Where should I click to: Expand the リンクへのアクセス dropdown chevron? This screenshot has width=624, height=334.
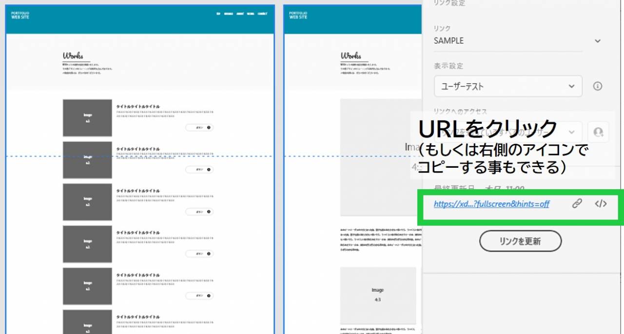(572, 132)
